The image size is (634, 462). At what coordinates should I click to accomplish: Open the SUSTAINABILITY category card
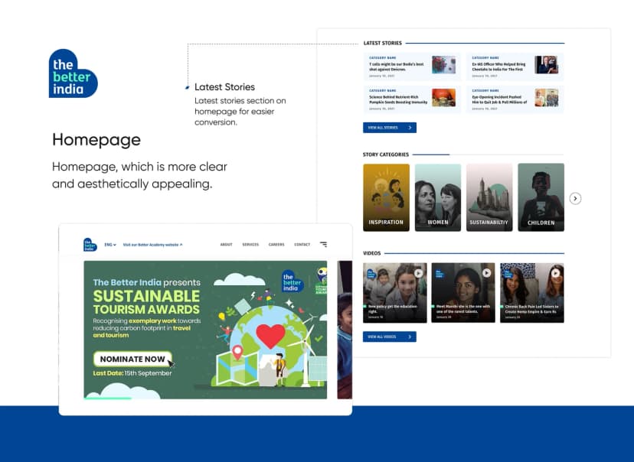489,197
